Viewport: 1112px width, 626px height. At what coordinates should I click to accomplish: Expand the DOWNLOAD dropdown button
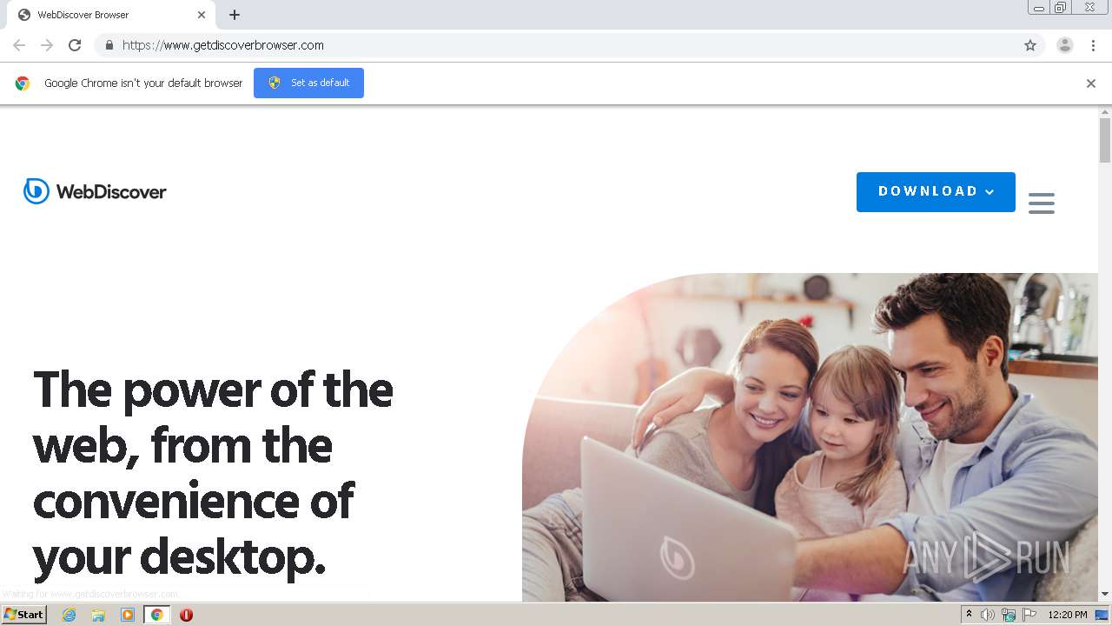coord(936,191)
